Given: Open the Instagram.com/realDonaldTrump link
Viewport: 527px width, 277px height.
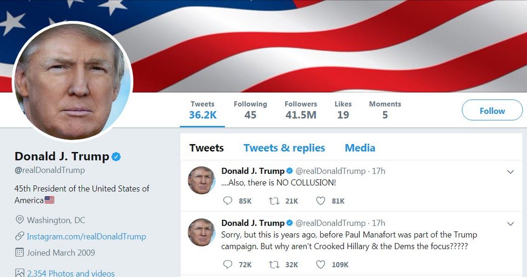Looking at the screenshot, I should click(86, 236).
